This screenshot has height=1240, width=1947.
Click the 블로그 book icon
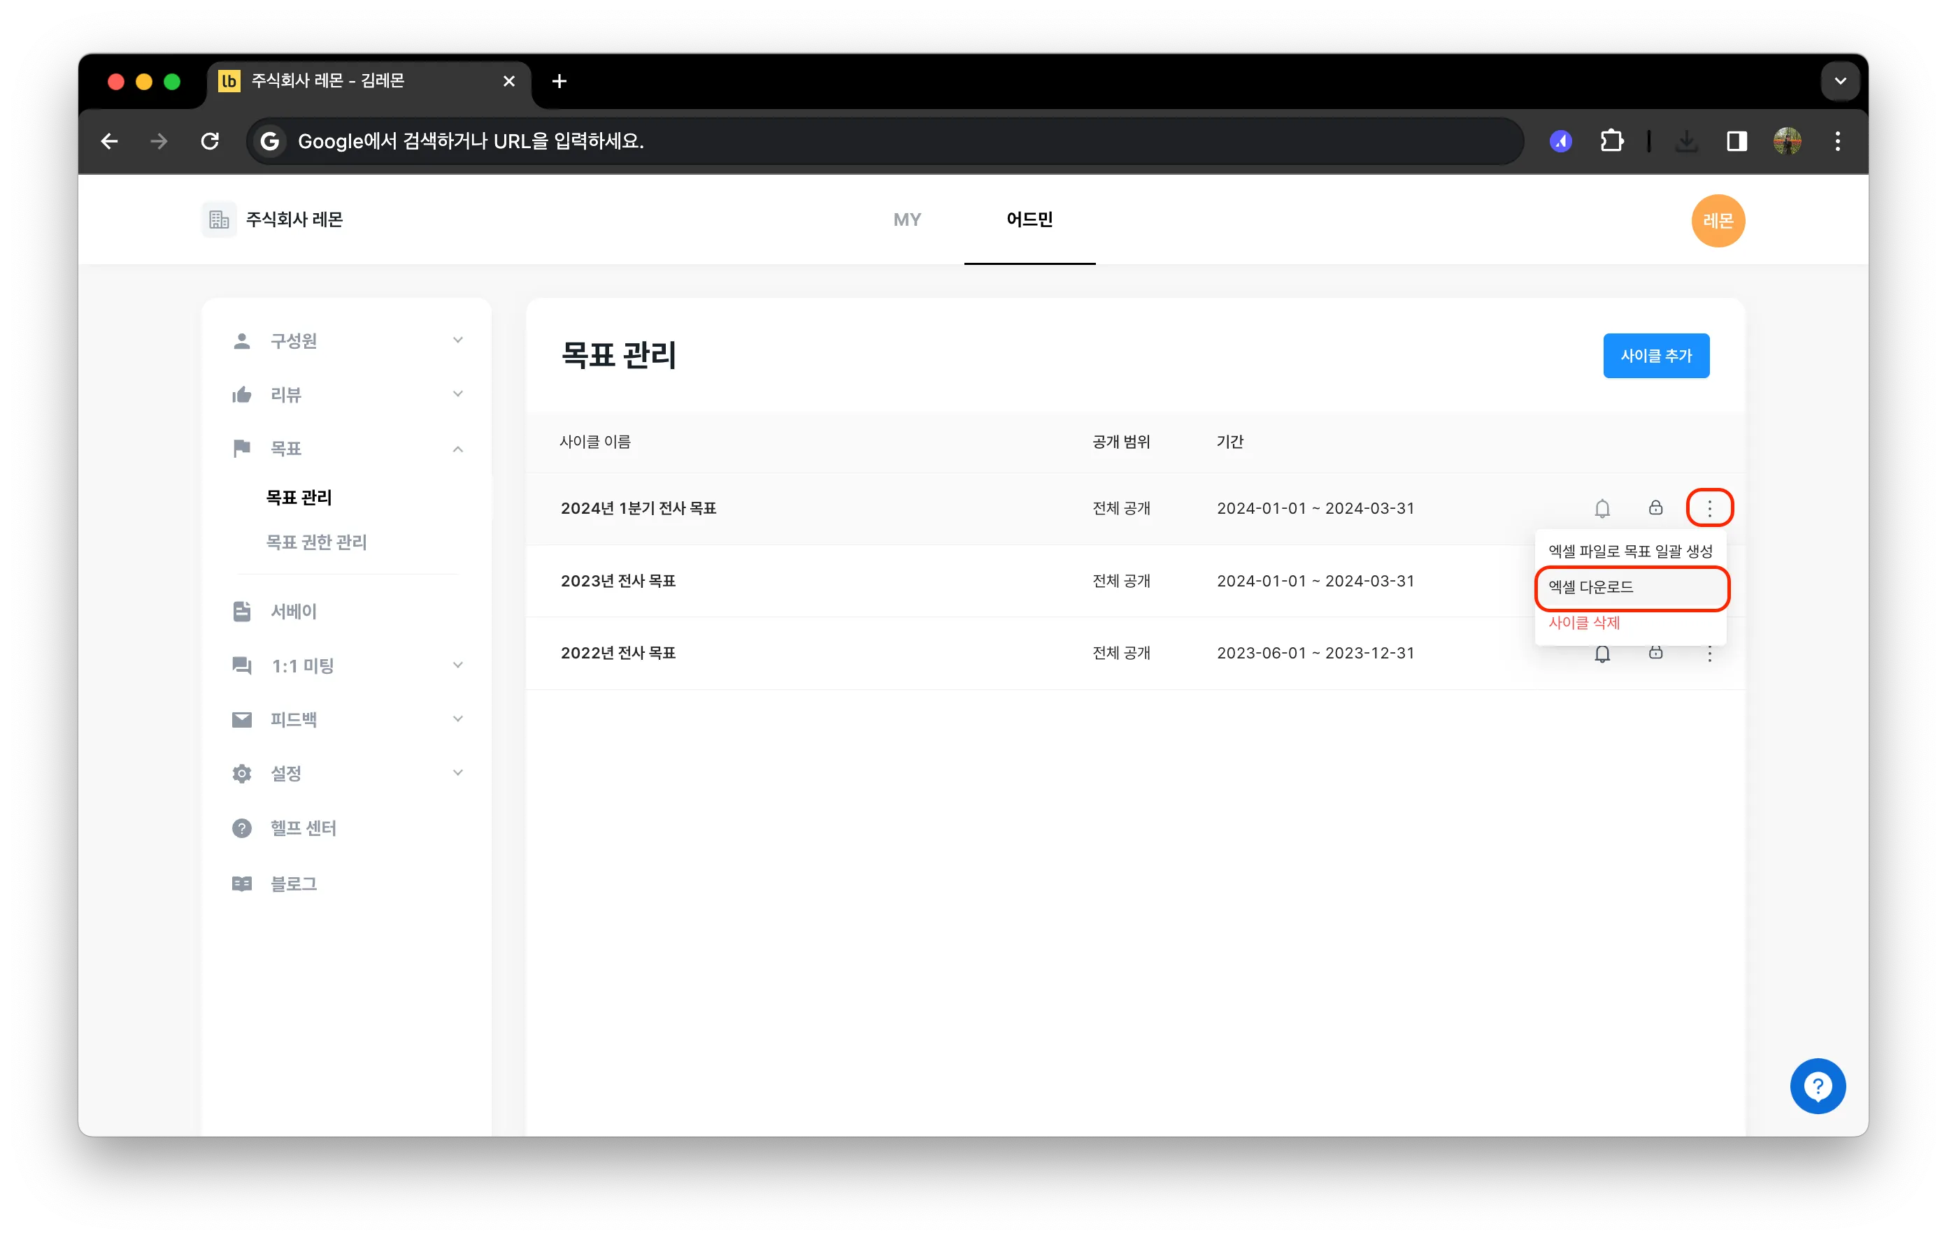tap(241, 884)
